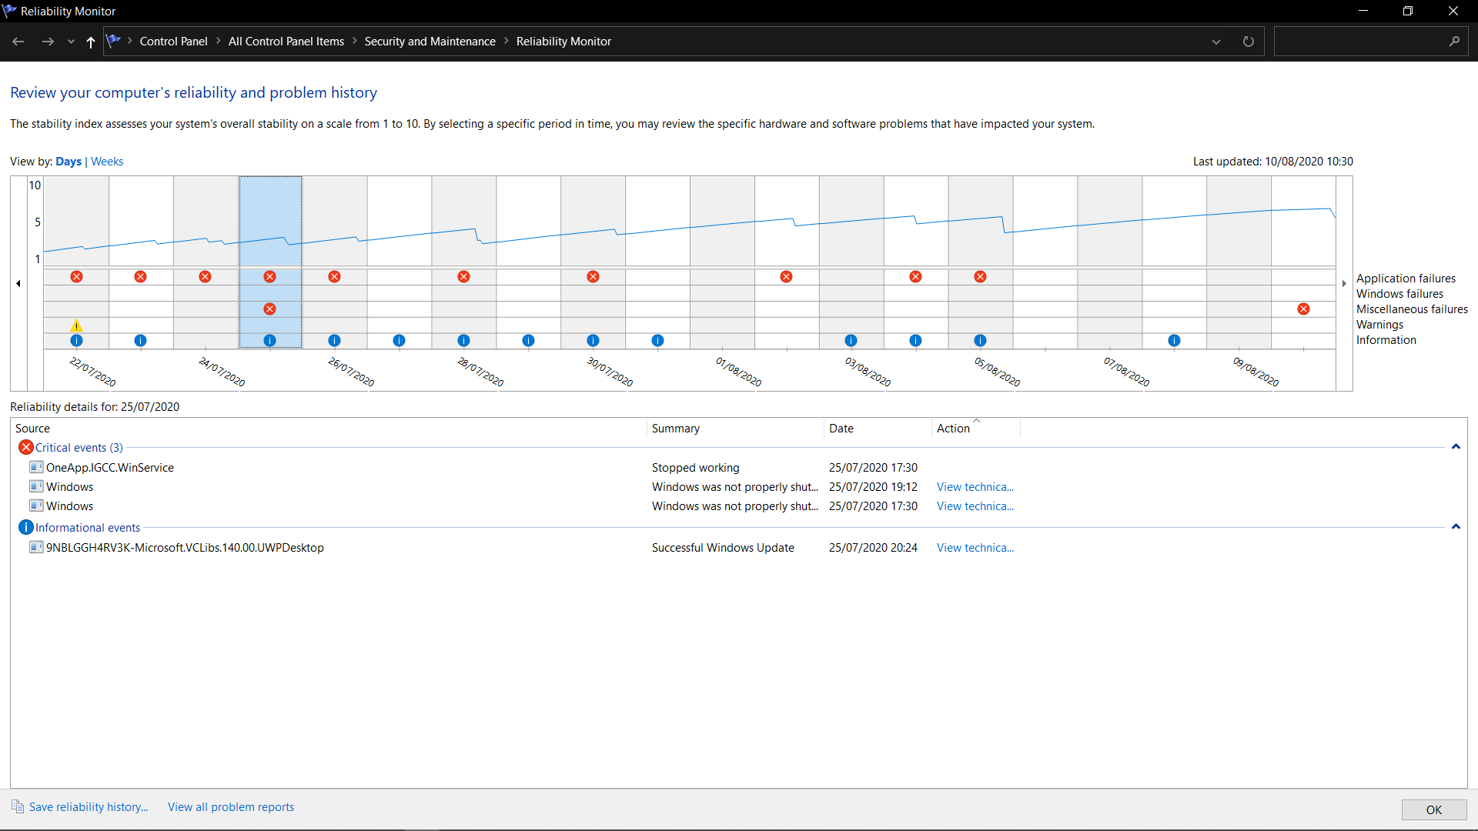Select application failure icon on 24/07/2020
Viewport: 1478px width, 831px height.
click(205, 276)
